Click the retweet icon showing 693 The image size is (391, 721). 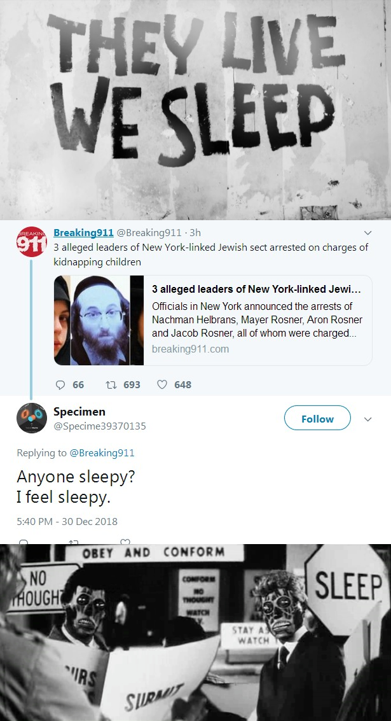pos(111,385)
